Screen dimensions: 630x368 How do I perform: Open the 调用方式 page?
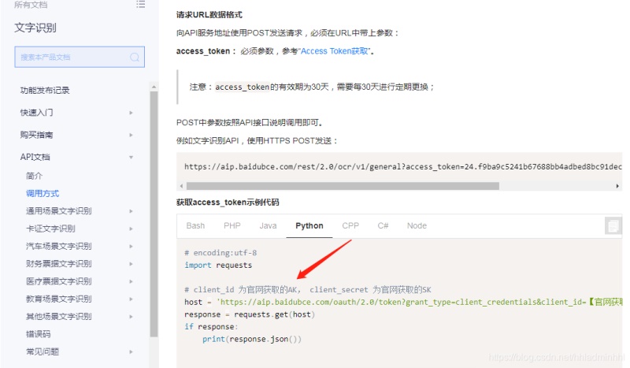(43, 193)
